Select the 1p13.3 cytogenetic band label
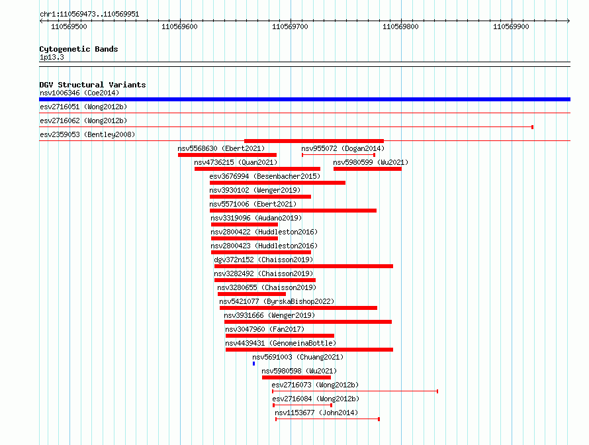The image size is (589, 445). click(x=52, y=57)
